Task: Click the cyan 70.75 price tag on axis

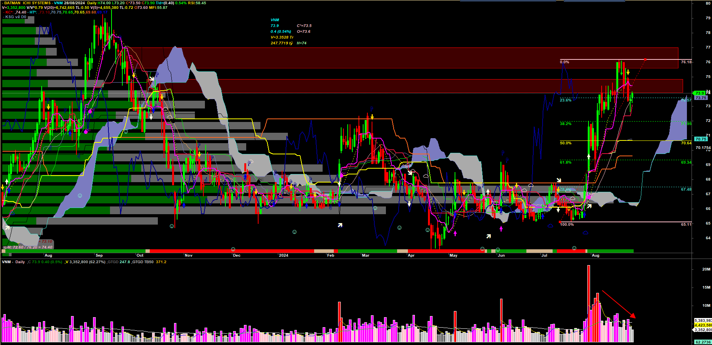Action: [700, 139]
